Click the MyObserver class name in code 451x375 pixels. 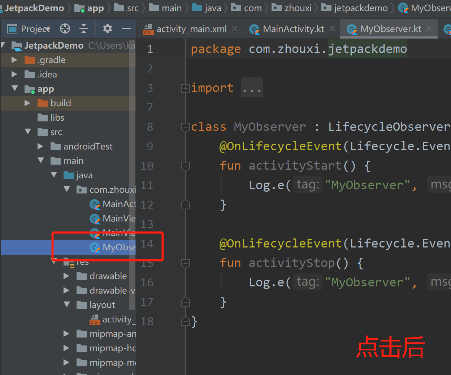270,127
